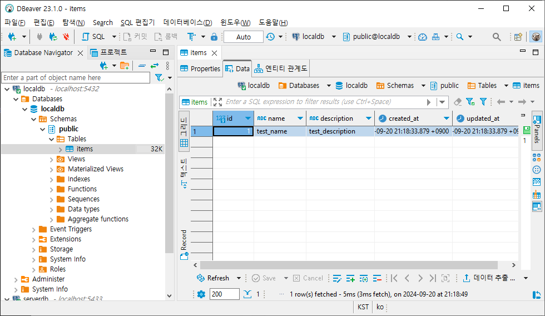This screenshot has width=545, height=316.
Task: Click the 데이터 추출 export button
Action: point(489,278)
